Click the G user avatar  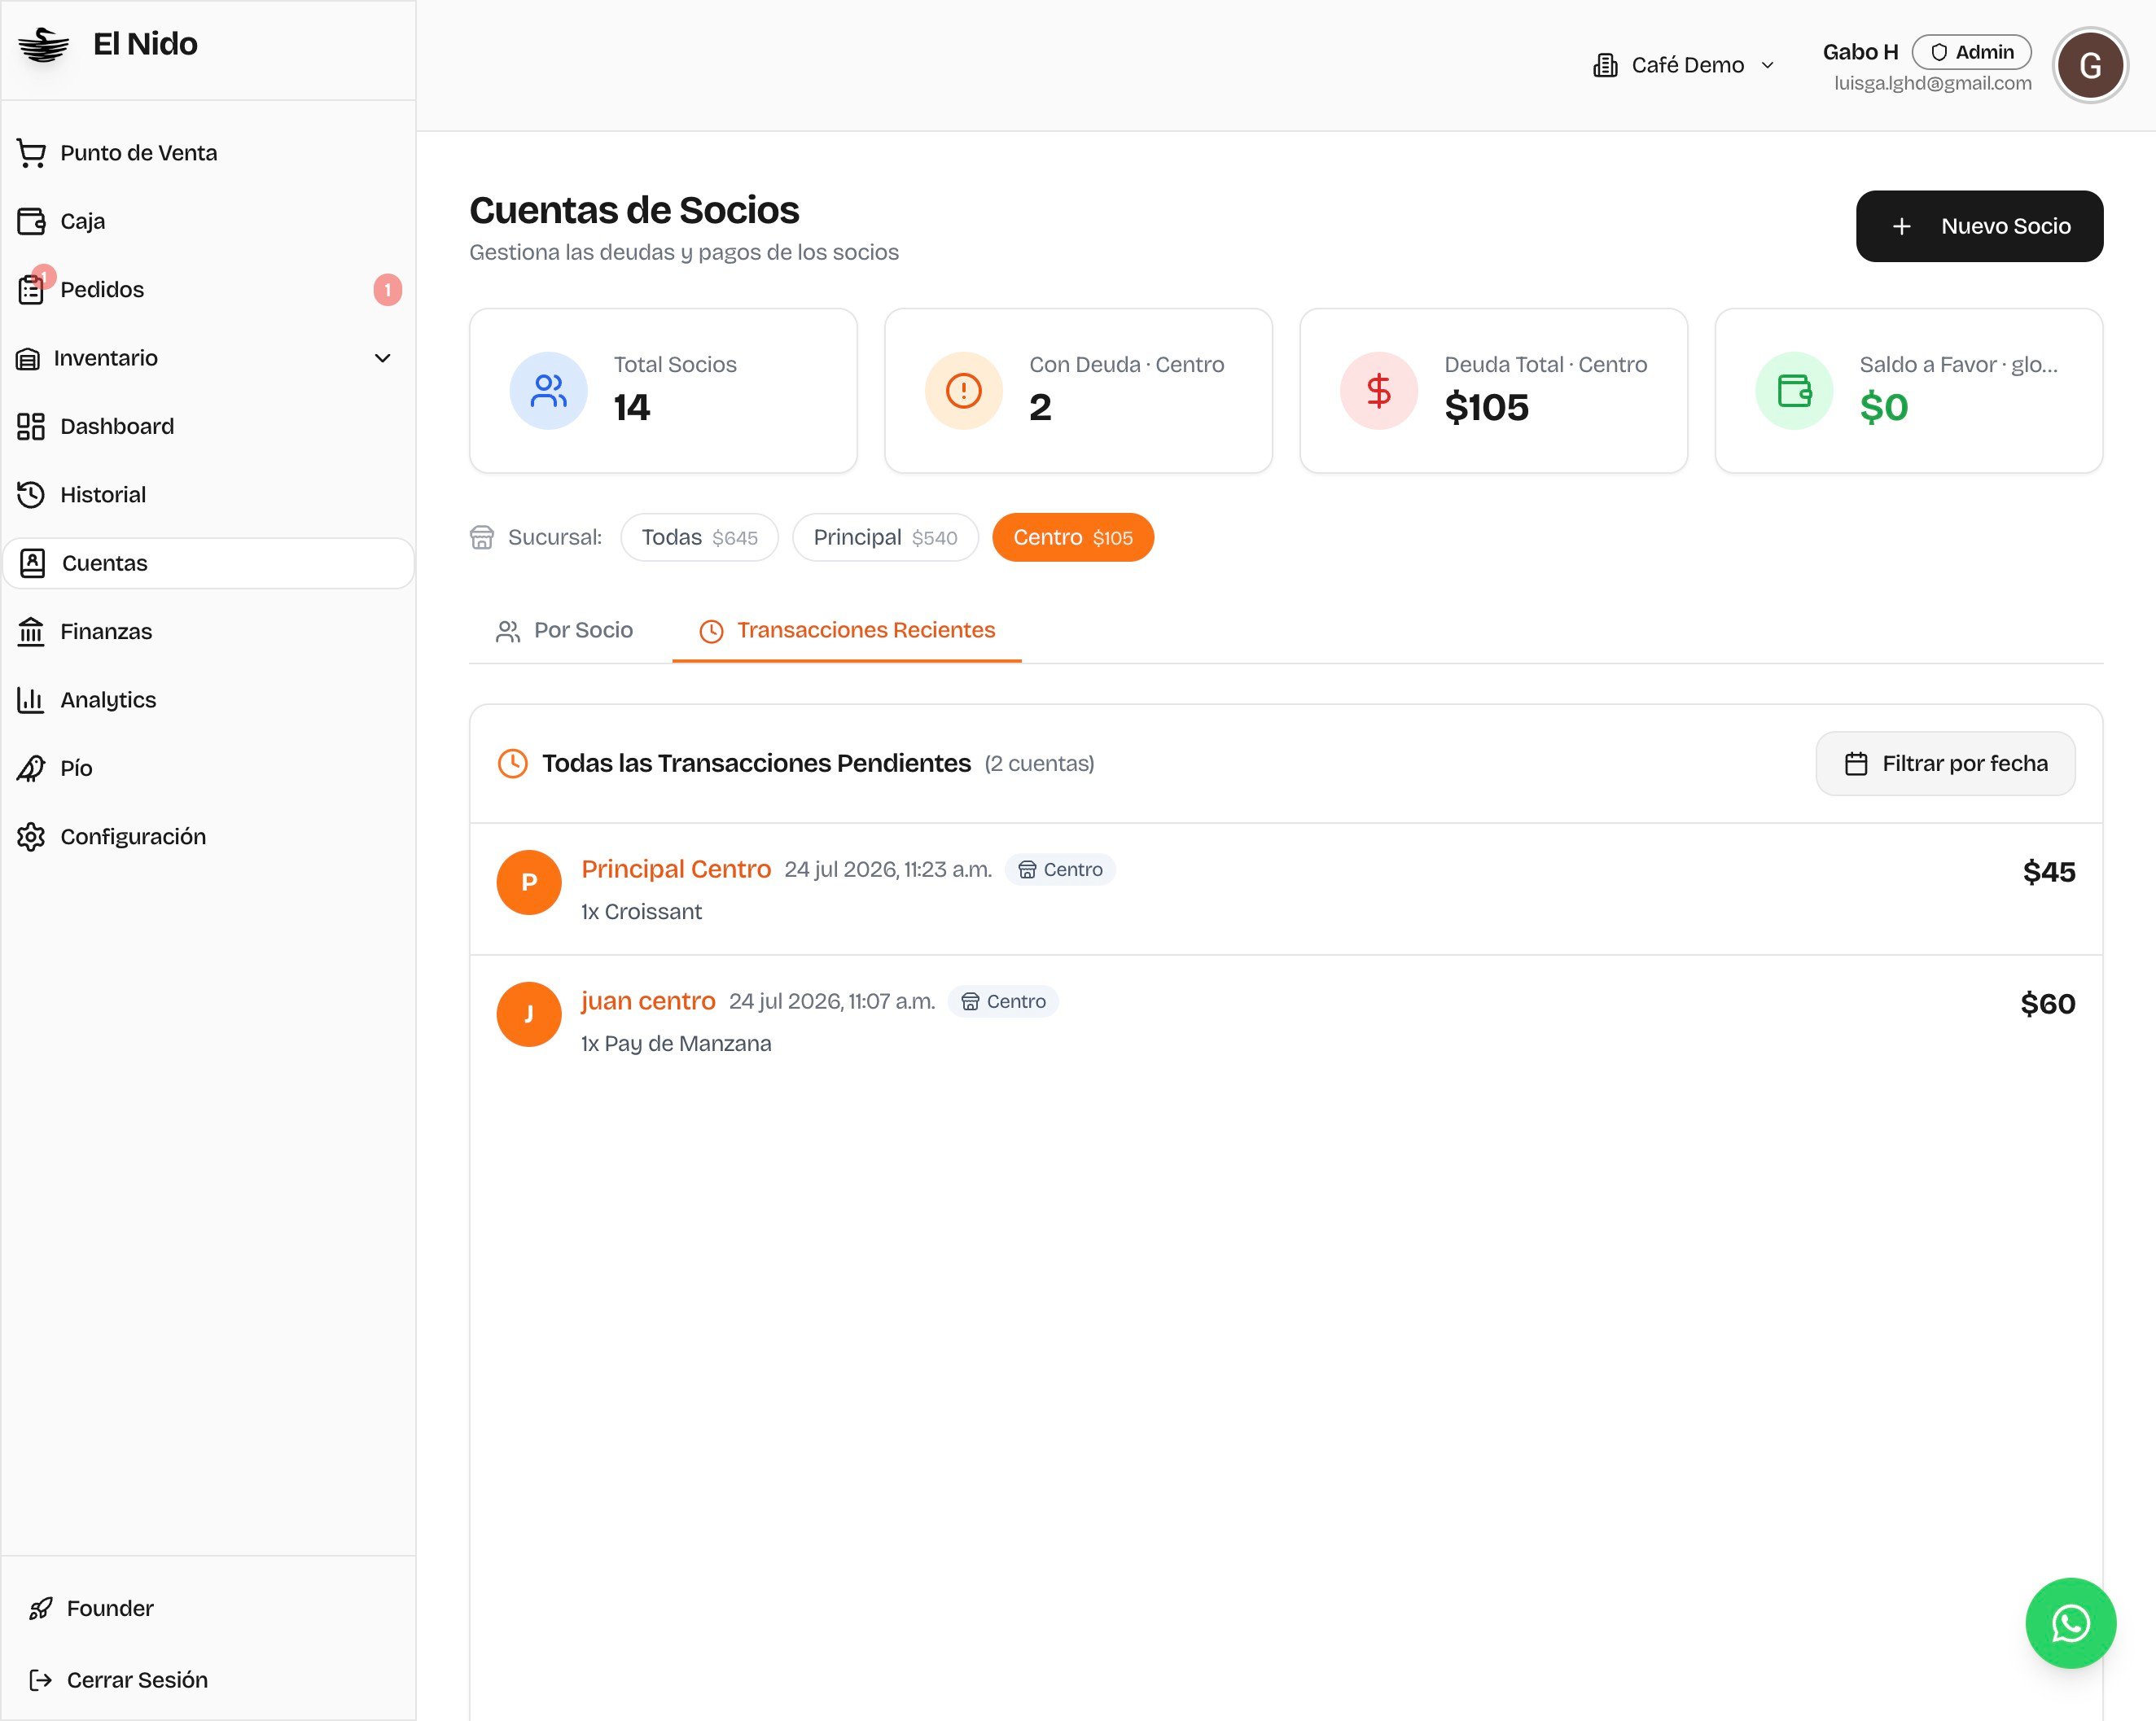[2090, 66]
